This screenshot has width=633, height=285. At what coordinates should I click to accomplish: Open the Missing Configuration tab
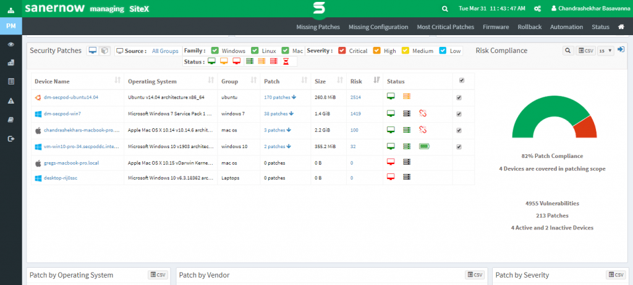(x=378, y=27)
